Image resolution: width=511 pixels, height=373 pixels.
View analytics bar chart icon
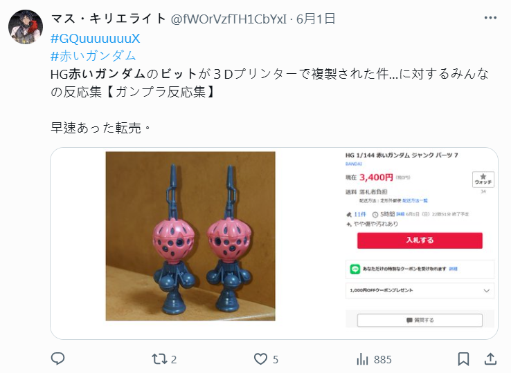362,359
